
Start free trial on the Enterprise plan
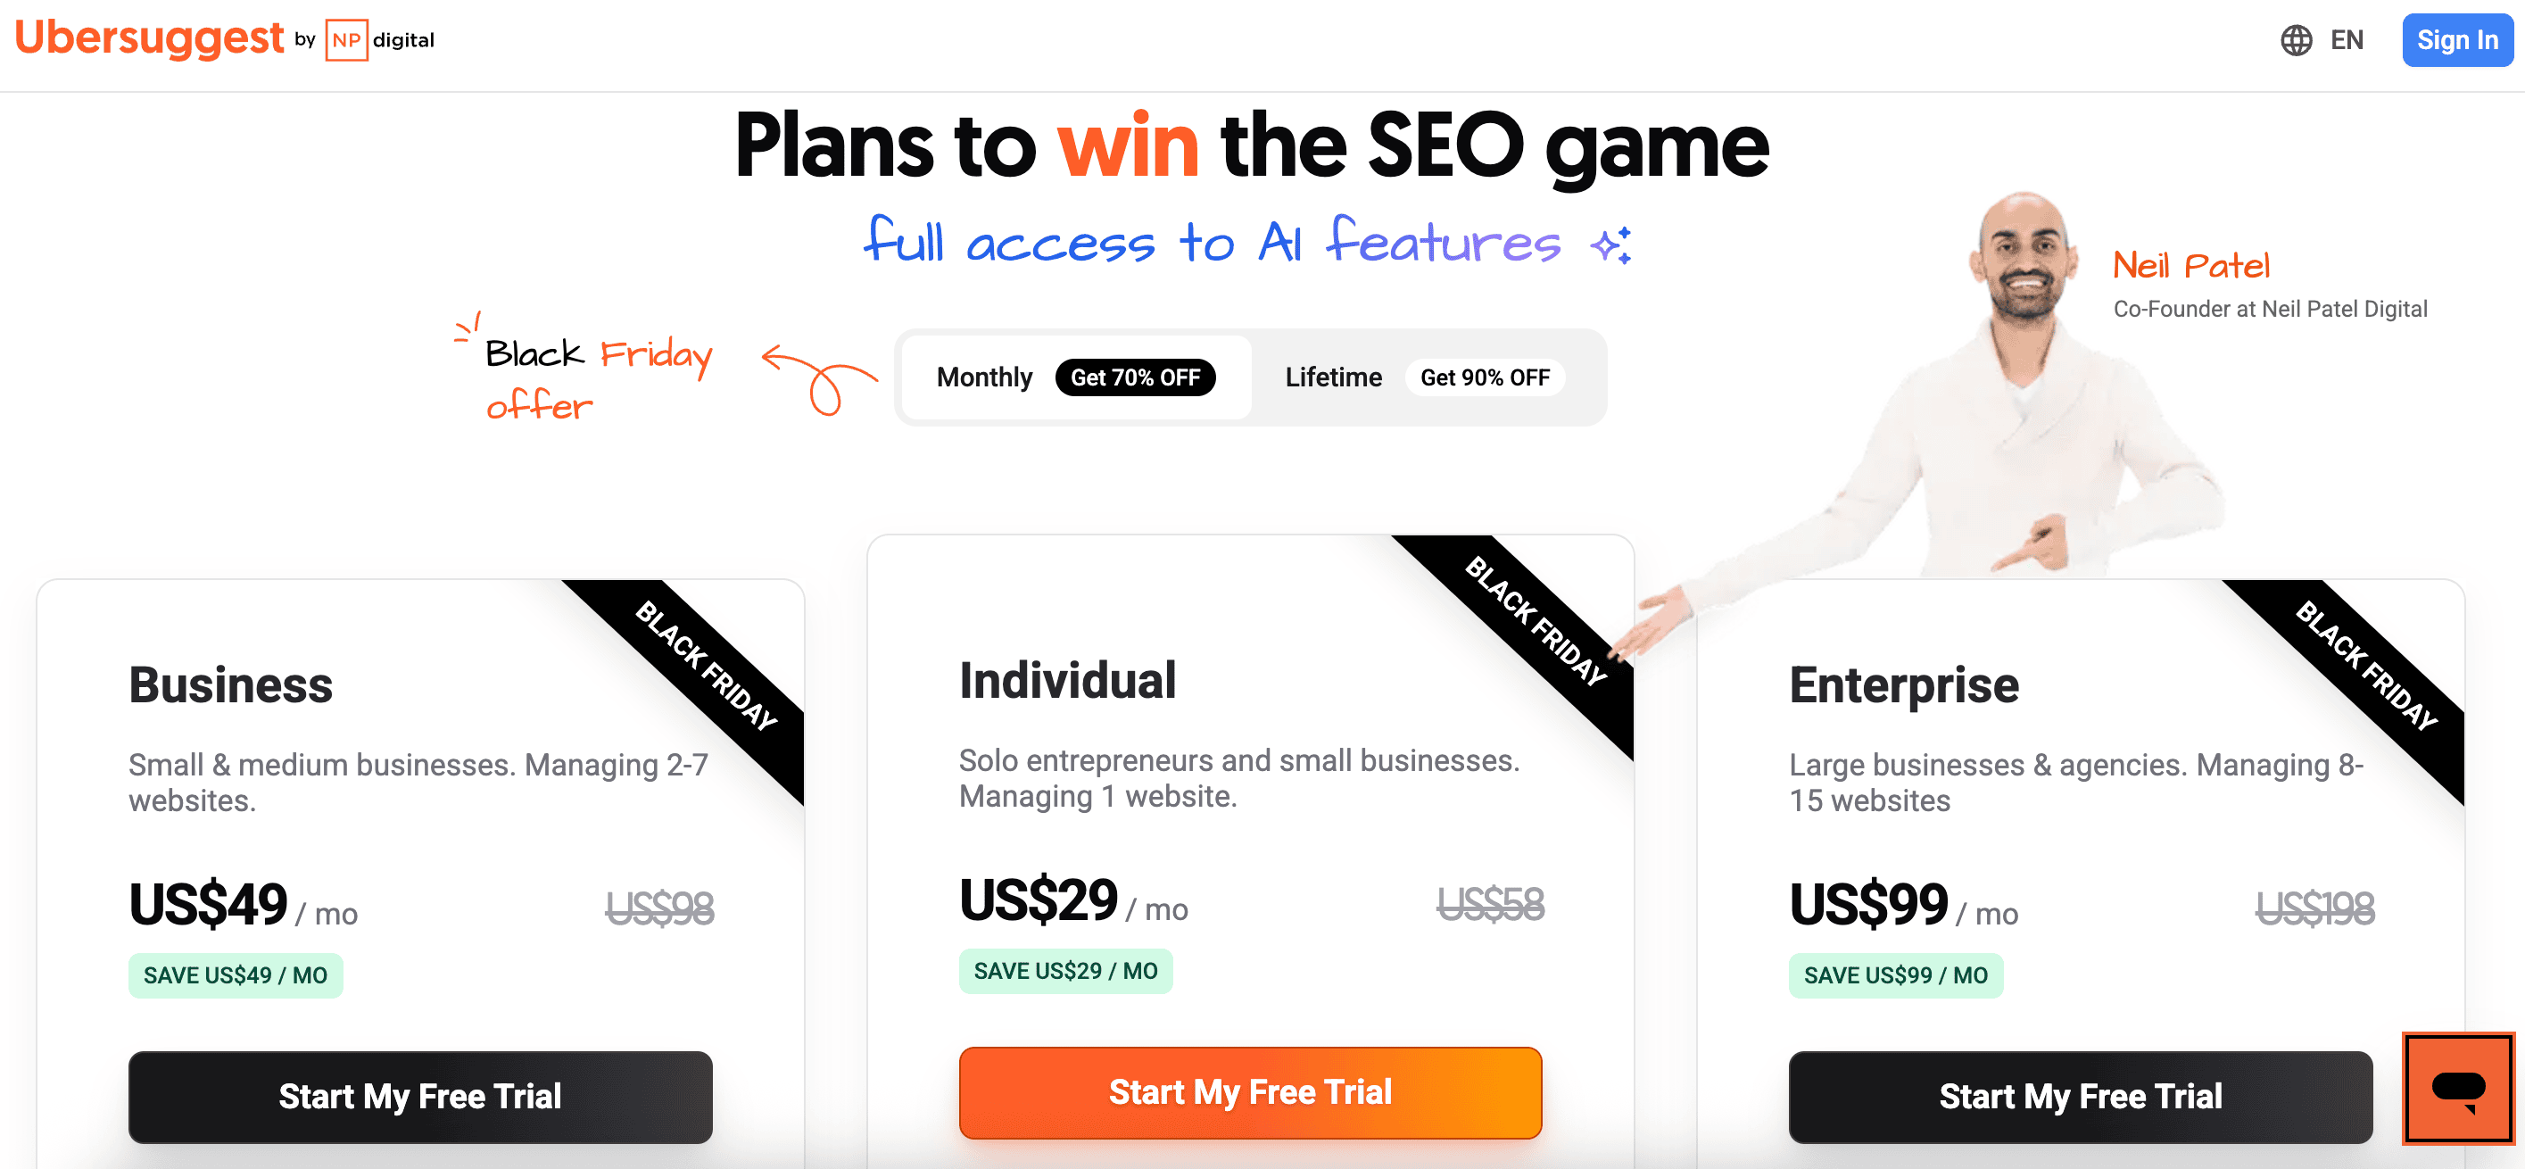(x=2080, y=1097)
